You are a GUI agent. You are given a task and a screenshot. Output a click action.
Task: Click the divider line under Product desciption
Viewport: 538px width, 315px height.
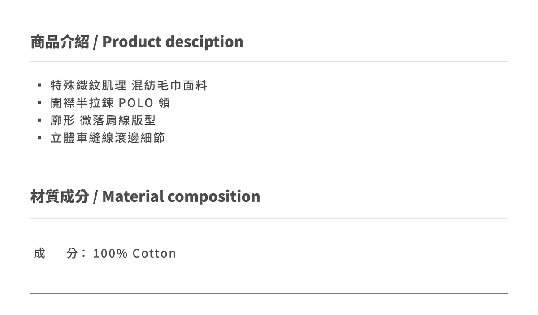click(269, 62)
